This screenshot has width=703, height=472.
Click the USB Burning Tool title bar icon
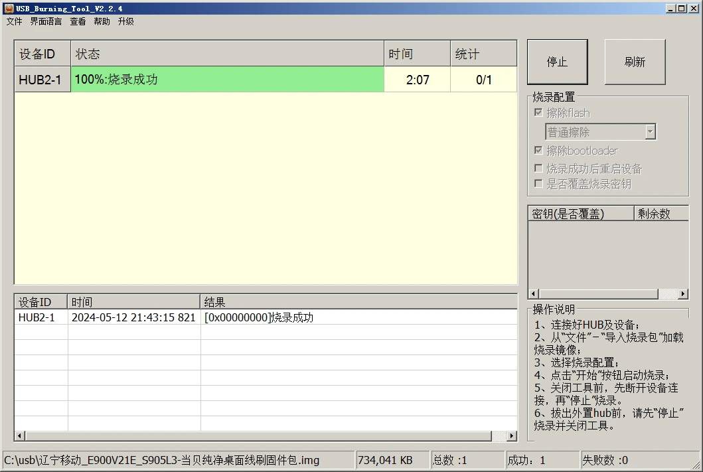[9, 8]
